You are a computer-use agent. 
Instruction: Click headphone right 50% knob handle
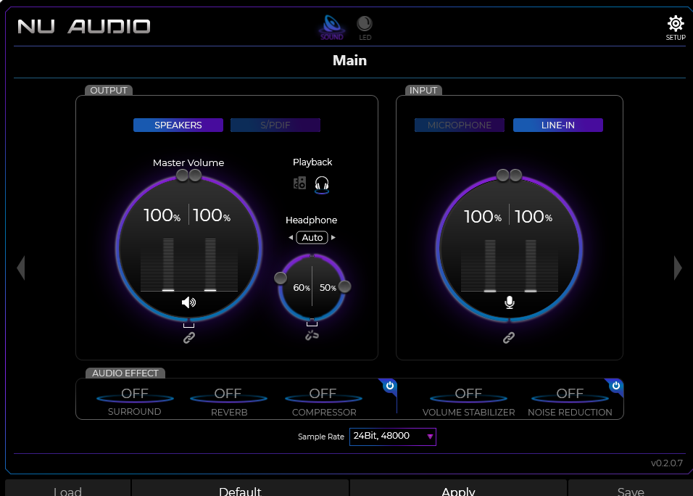(x=345, y=286)
